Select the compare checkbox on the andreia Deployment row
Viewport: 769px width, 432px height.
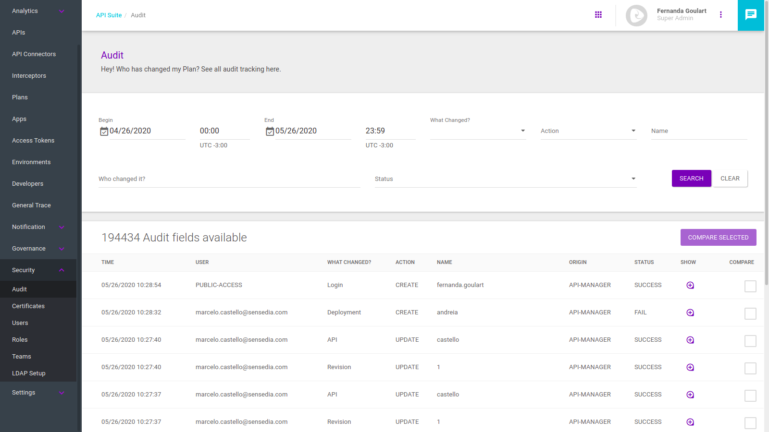750,313
